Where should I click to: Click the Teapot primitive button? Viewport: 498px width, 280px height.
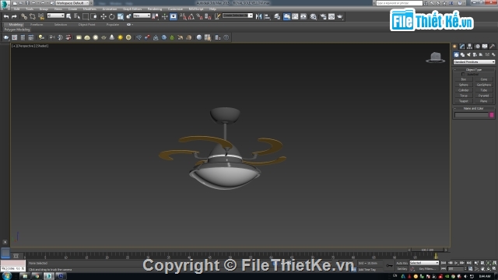(x=464, y=101)
